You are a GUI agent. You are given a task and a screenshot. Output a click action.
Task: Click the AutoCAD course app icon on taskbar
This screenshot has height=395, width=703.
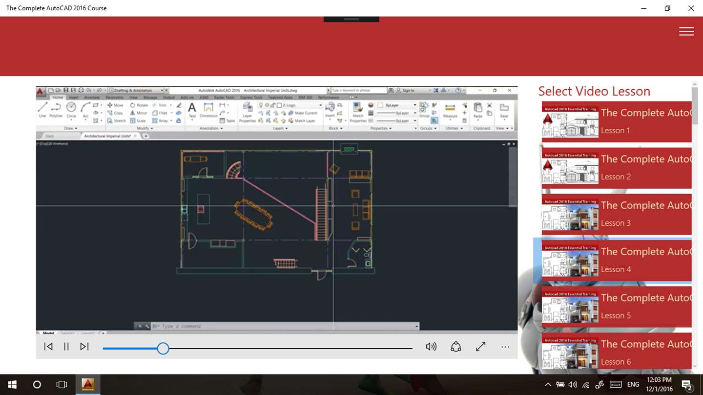pos(88,385)
